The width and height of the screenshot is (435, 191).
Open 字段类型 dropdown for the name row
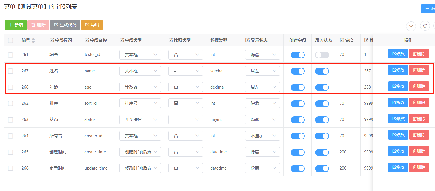pos(140,71)
